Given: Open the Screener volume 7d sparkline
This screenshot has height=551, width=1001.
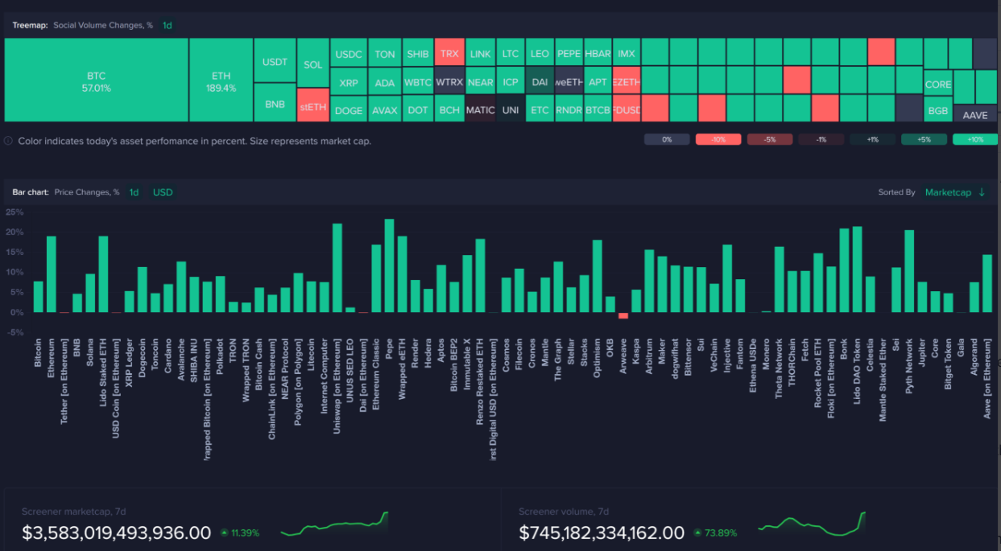Looking at the screenshot, I should click(812, 524).
